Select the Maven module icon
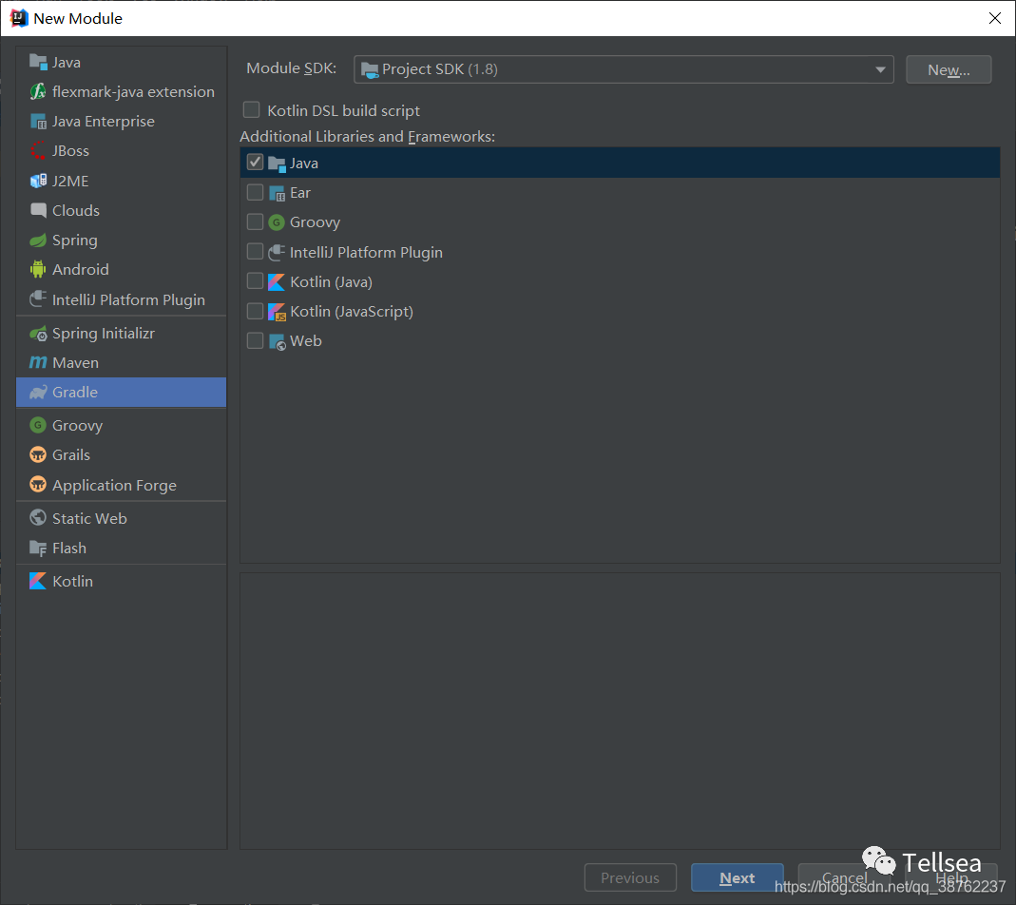Screen dimensions: 1016x905 tap(38, 362)
